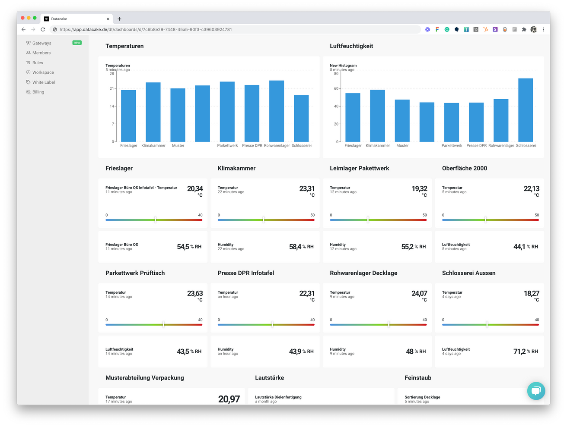Click the green new badge beside Gateways
The image size is (567, 427).
(76, 43)
